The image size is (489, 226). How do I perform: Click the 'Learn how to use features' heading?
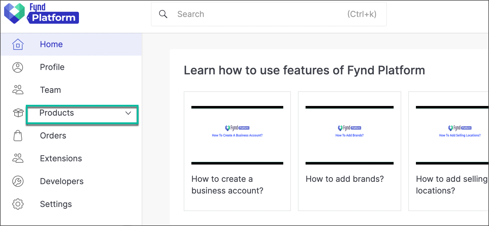[x=304, y=70]
